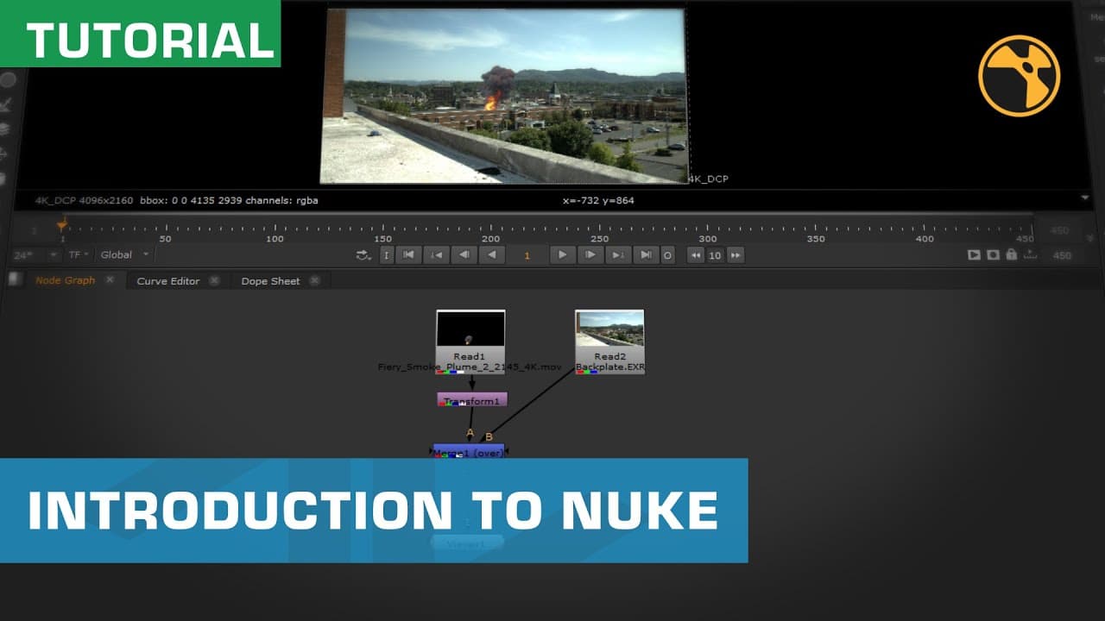Screen dimensions: 1105x621
Task: Click the 4K_DCP format label below viewer
Action: [708, 179]
